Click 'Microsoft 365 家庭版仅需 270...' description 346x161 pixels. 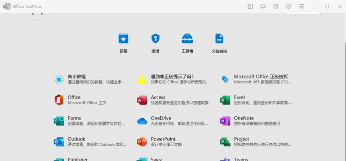coord(262,82)
